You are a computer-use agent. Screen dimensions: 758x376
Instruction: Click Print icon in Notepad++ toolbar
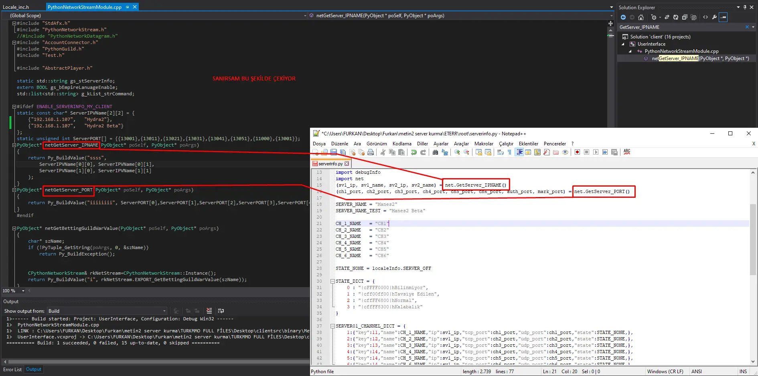pyautogui.click(x=371, y=152)
